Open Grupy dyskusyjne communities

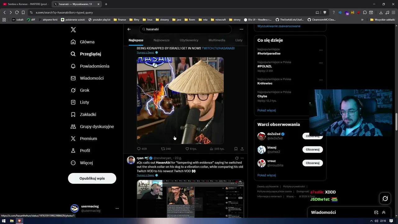(x=92, y=126)
